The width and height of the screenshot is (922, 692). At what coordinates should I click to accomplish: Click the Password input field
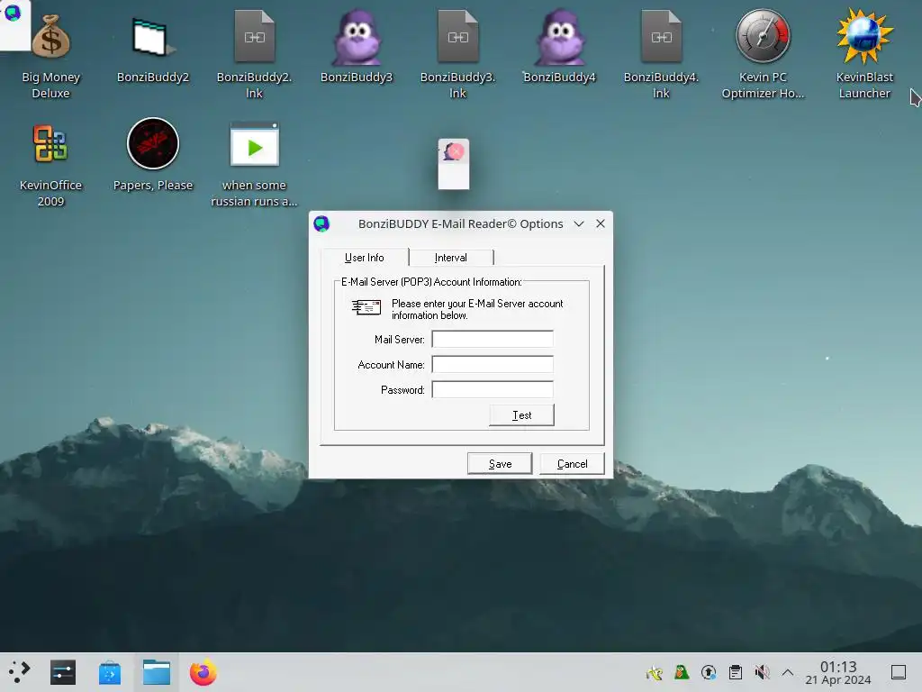(493, 389)
